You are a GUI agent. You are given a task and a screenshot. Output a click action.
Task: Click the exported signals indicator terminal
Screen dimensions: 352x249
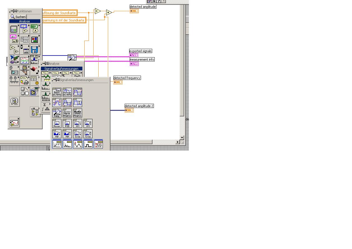click(x=134, y=55)
